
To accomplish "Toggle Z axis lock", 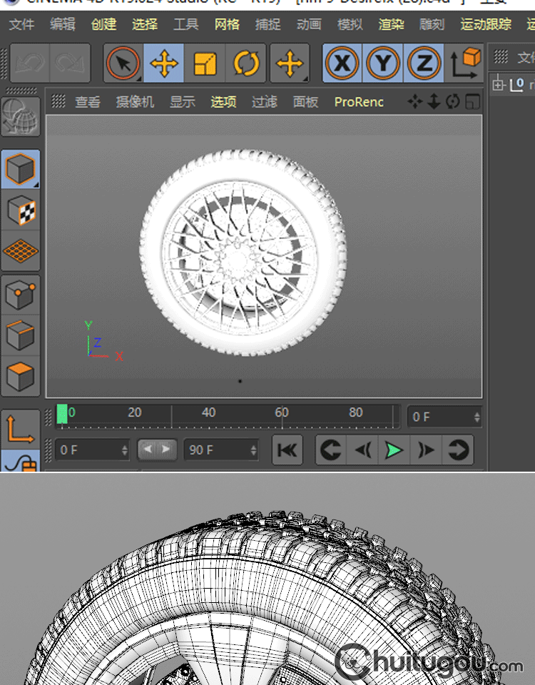I will coord(424,64).
